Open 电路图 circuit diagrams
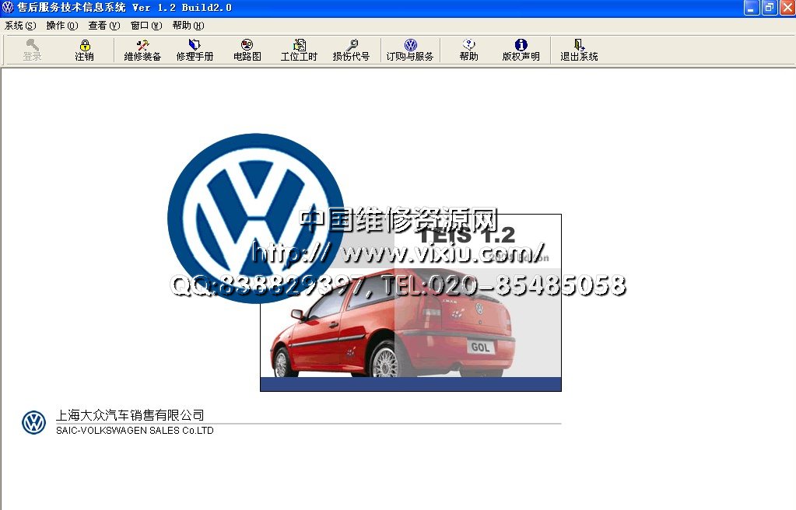 tap(247, 50)
